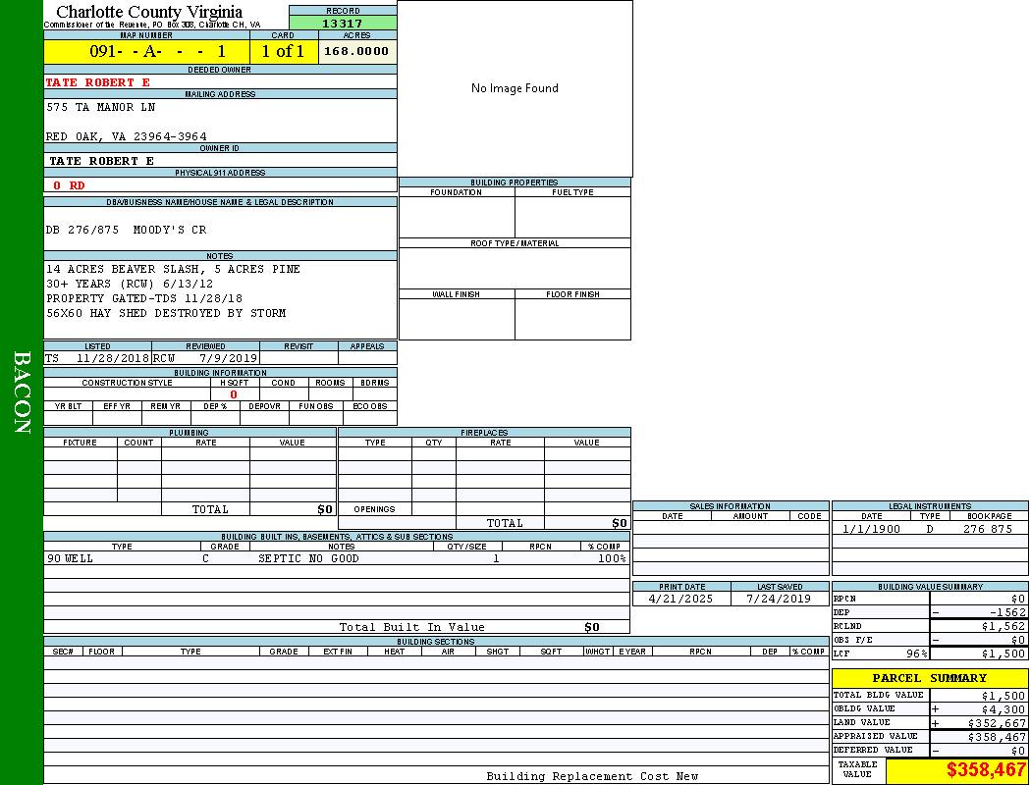This screenshot has height=785, width=1031.
Task: Click the green record number 13317
Action: (x=343, y=24)
